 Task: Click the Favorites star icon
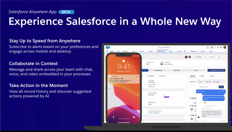(x=207, y=47)
